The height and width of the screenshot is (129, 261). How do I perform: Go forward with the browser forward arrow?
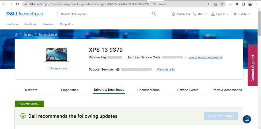[x=11, y=4]
